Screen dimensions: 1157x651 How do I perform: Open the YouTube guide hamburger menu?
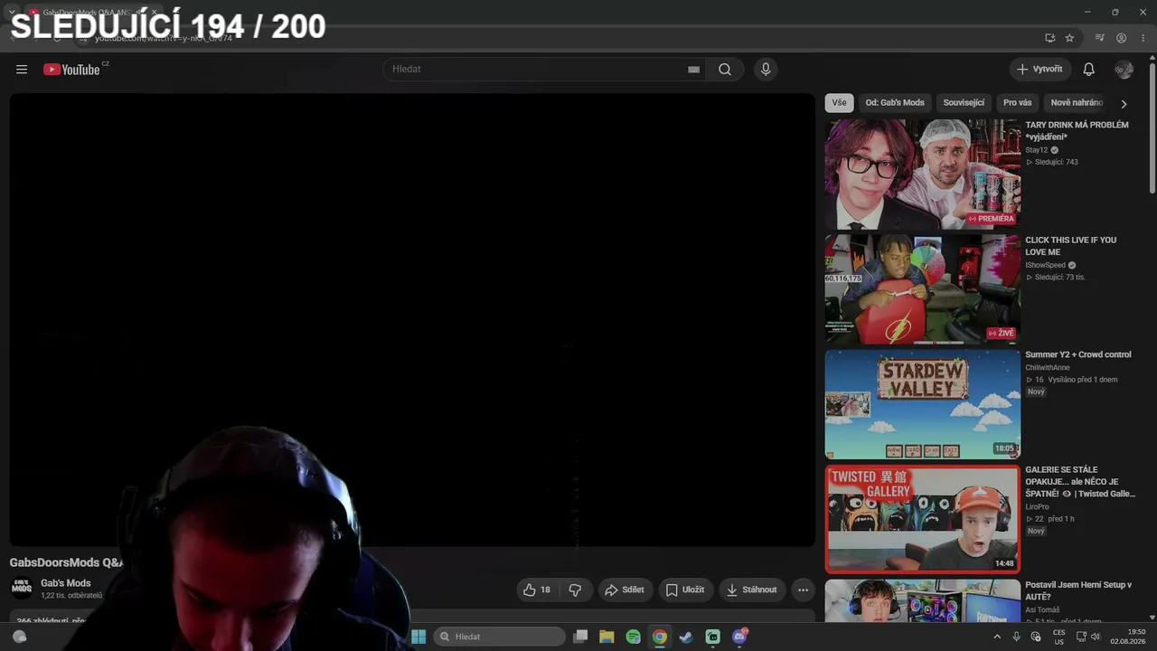22,70
